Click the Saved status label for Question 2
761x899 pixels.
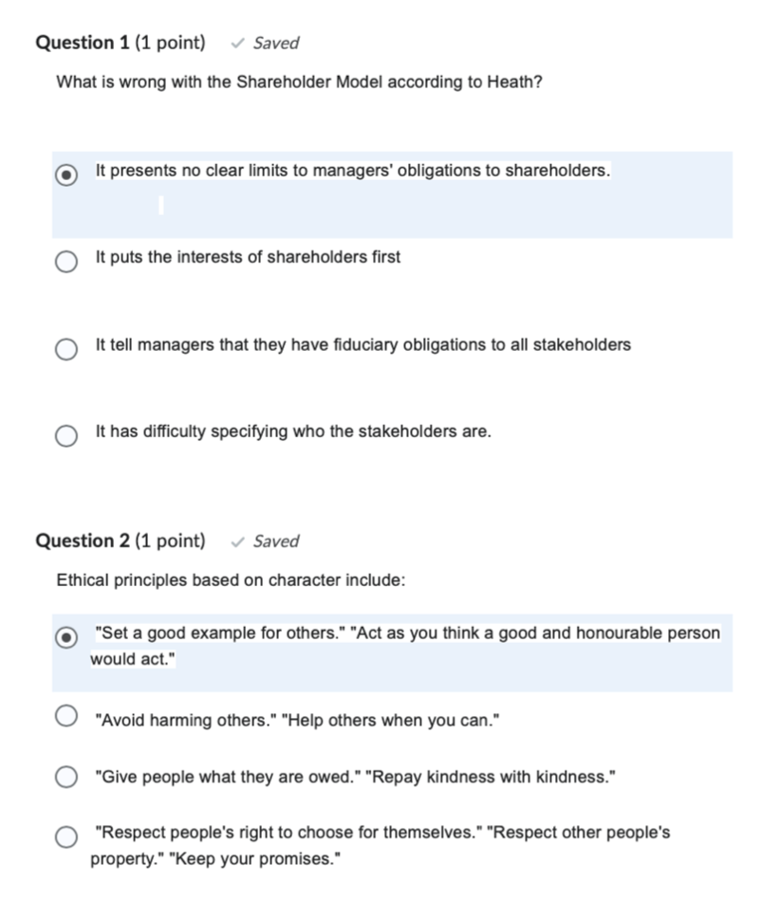point(275,541)
